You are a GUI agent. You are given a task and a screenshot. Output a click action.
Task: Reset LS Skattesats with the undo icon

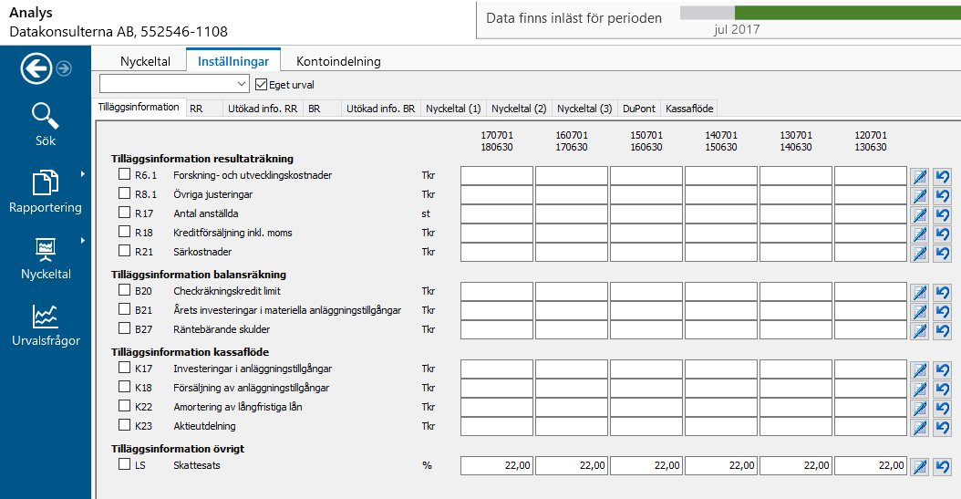(943, 466)
